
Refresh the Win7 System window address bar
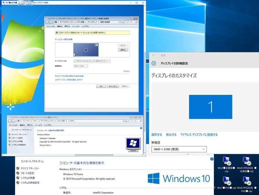(126, 121)
